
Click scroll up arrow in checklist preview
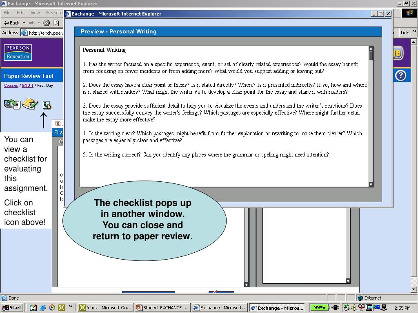coord(371,48)
